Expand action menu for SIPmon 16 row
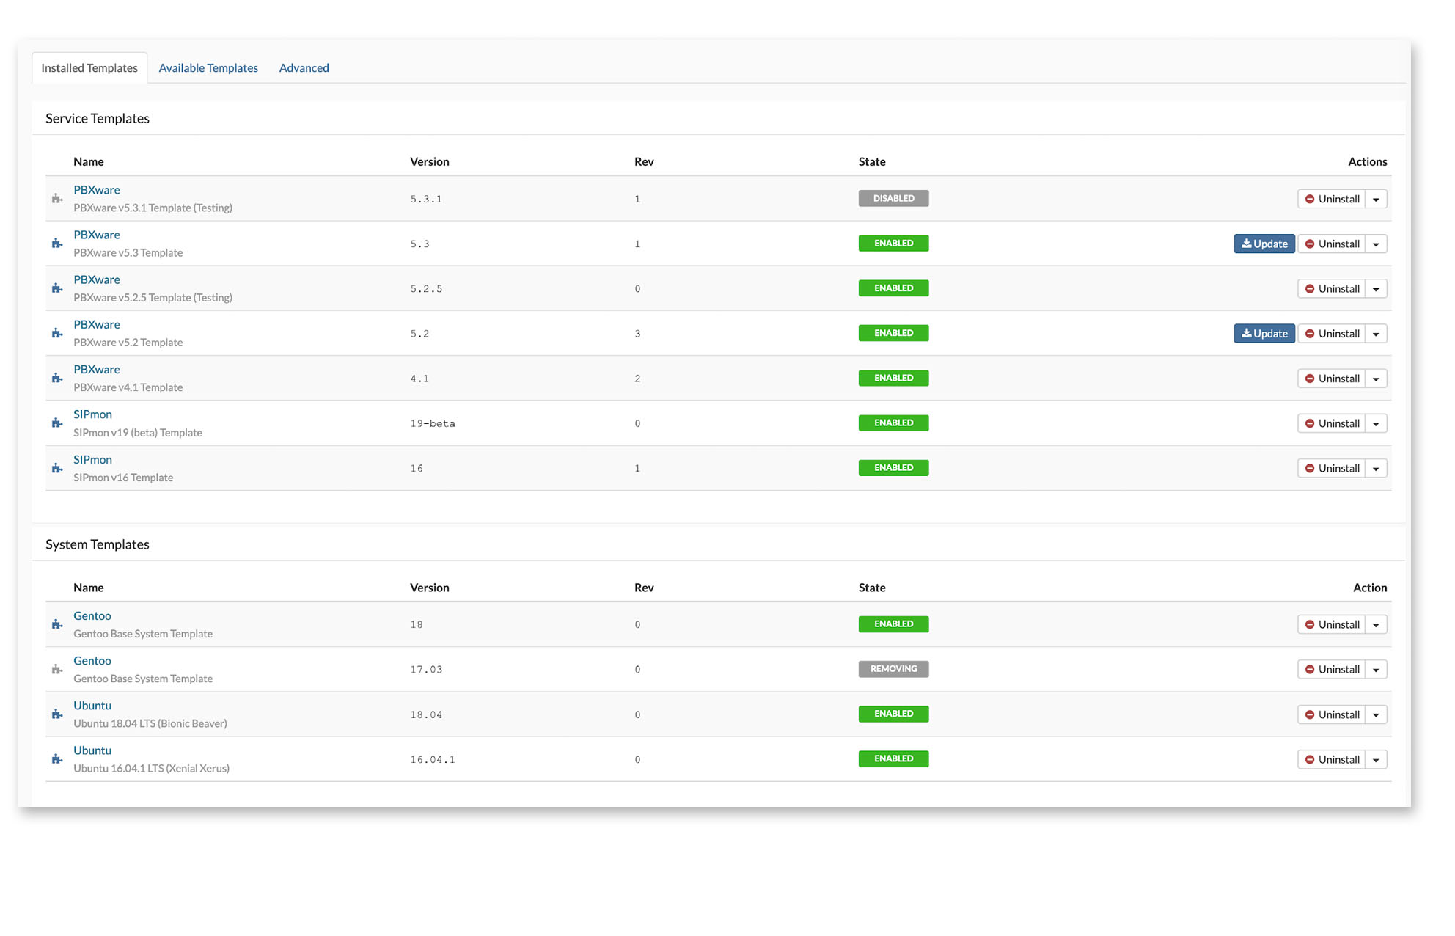This screenshot has height=936, width=1455. (x=1376, y=469)
